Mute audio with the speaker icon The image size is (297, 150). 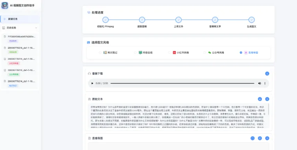[x=259, y=83]
